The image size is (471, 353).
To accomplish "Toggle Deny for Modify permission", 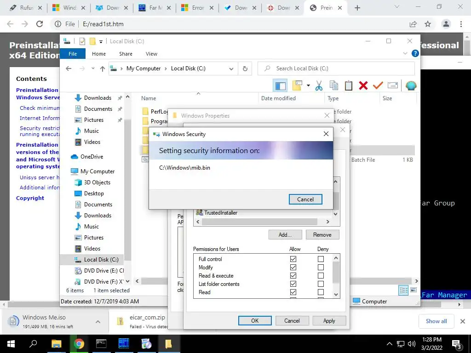I will click(x=321, y=267).
